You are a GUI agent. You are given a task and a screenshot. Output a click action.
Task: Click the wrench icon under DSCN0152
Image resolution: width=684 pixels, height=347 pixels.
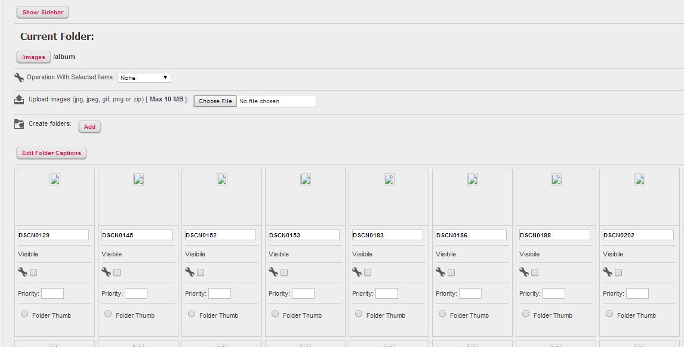click(x=190, y=272)
